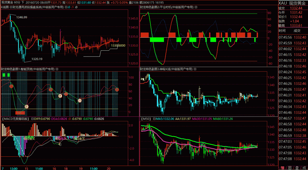The height and width of the screenshot is (170, 308).
Task: Expand the 平仓时机 sub-chart box icon
Action: coord(196,7)
